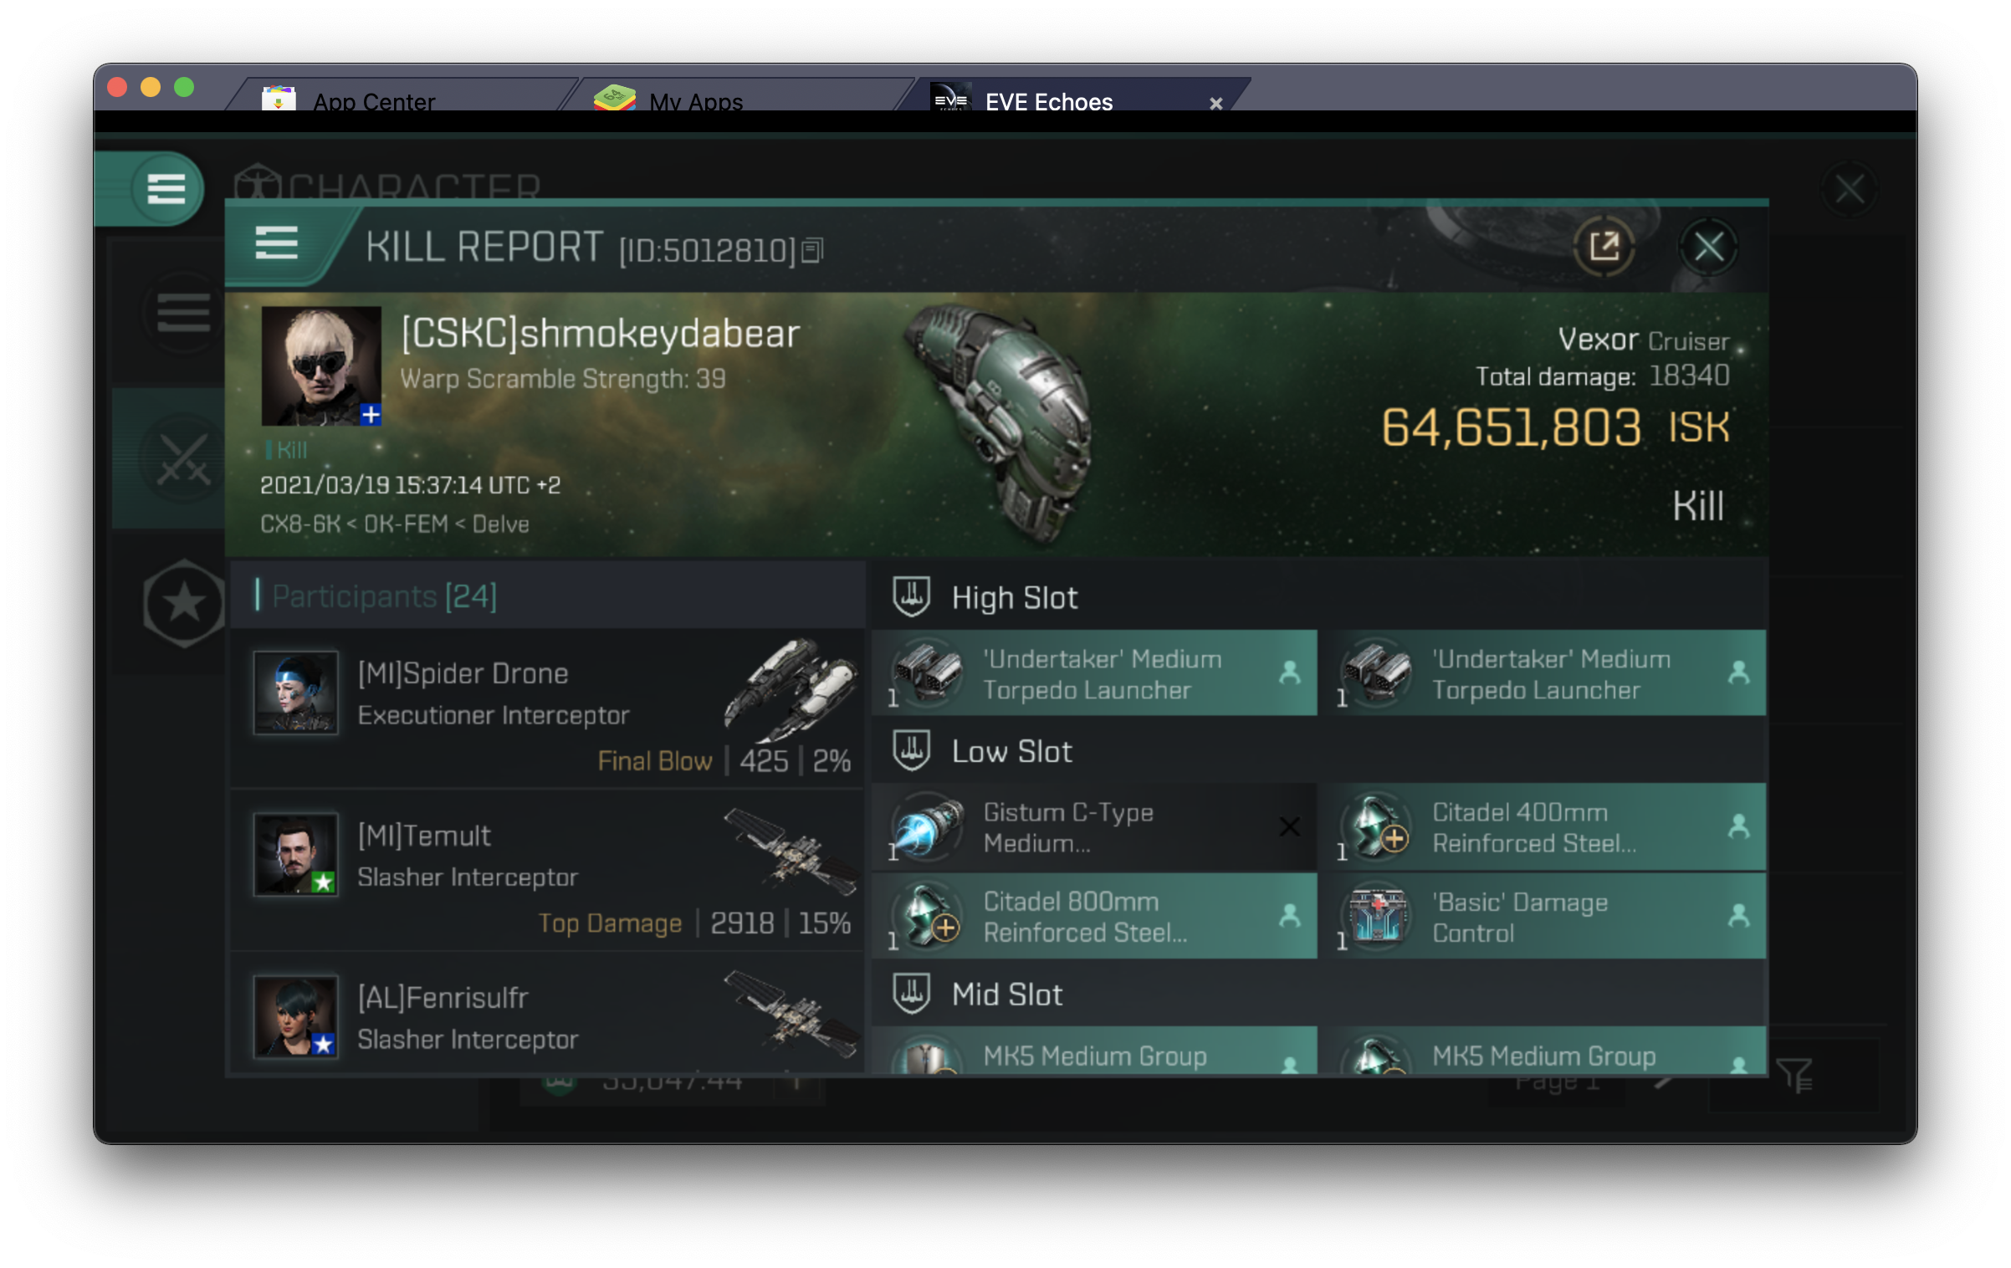Select Citadel 800mm Reinforced Steel module
Image resolution: width=2011 pixels, height=1268 pixels.
click(x=1094, y=917)
